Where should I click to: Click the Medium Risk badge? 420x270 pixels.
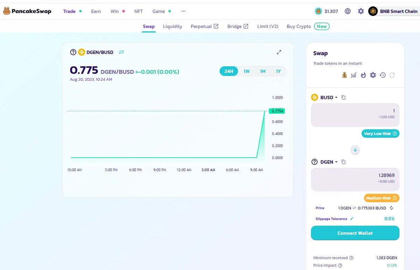coord(381,198)
